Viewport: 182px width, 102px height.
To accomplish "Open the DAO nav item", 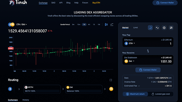I will pos(53,3).
